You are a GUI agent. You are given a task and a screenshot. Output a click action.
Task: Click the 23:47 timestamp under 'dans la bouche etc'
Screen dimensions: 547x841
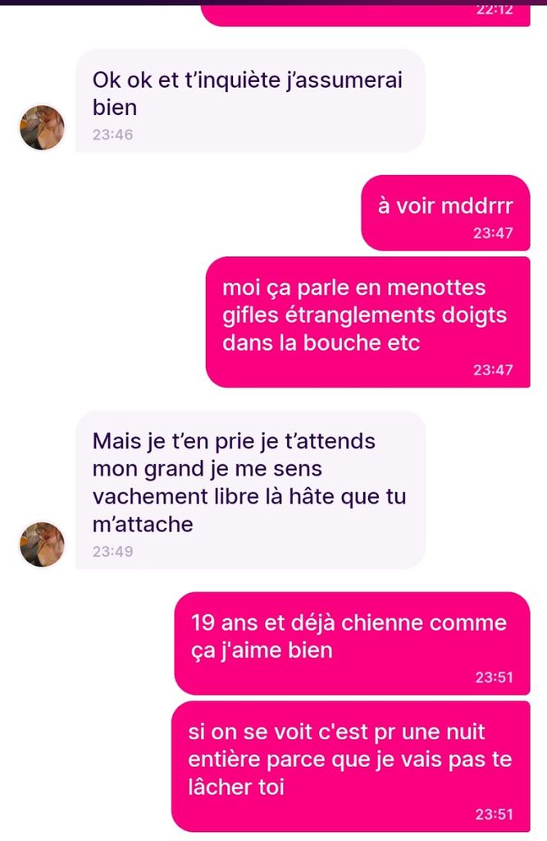[493, 370]
